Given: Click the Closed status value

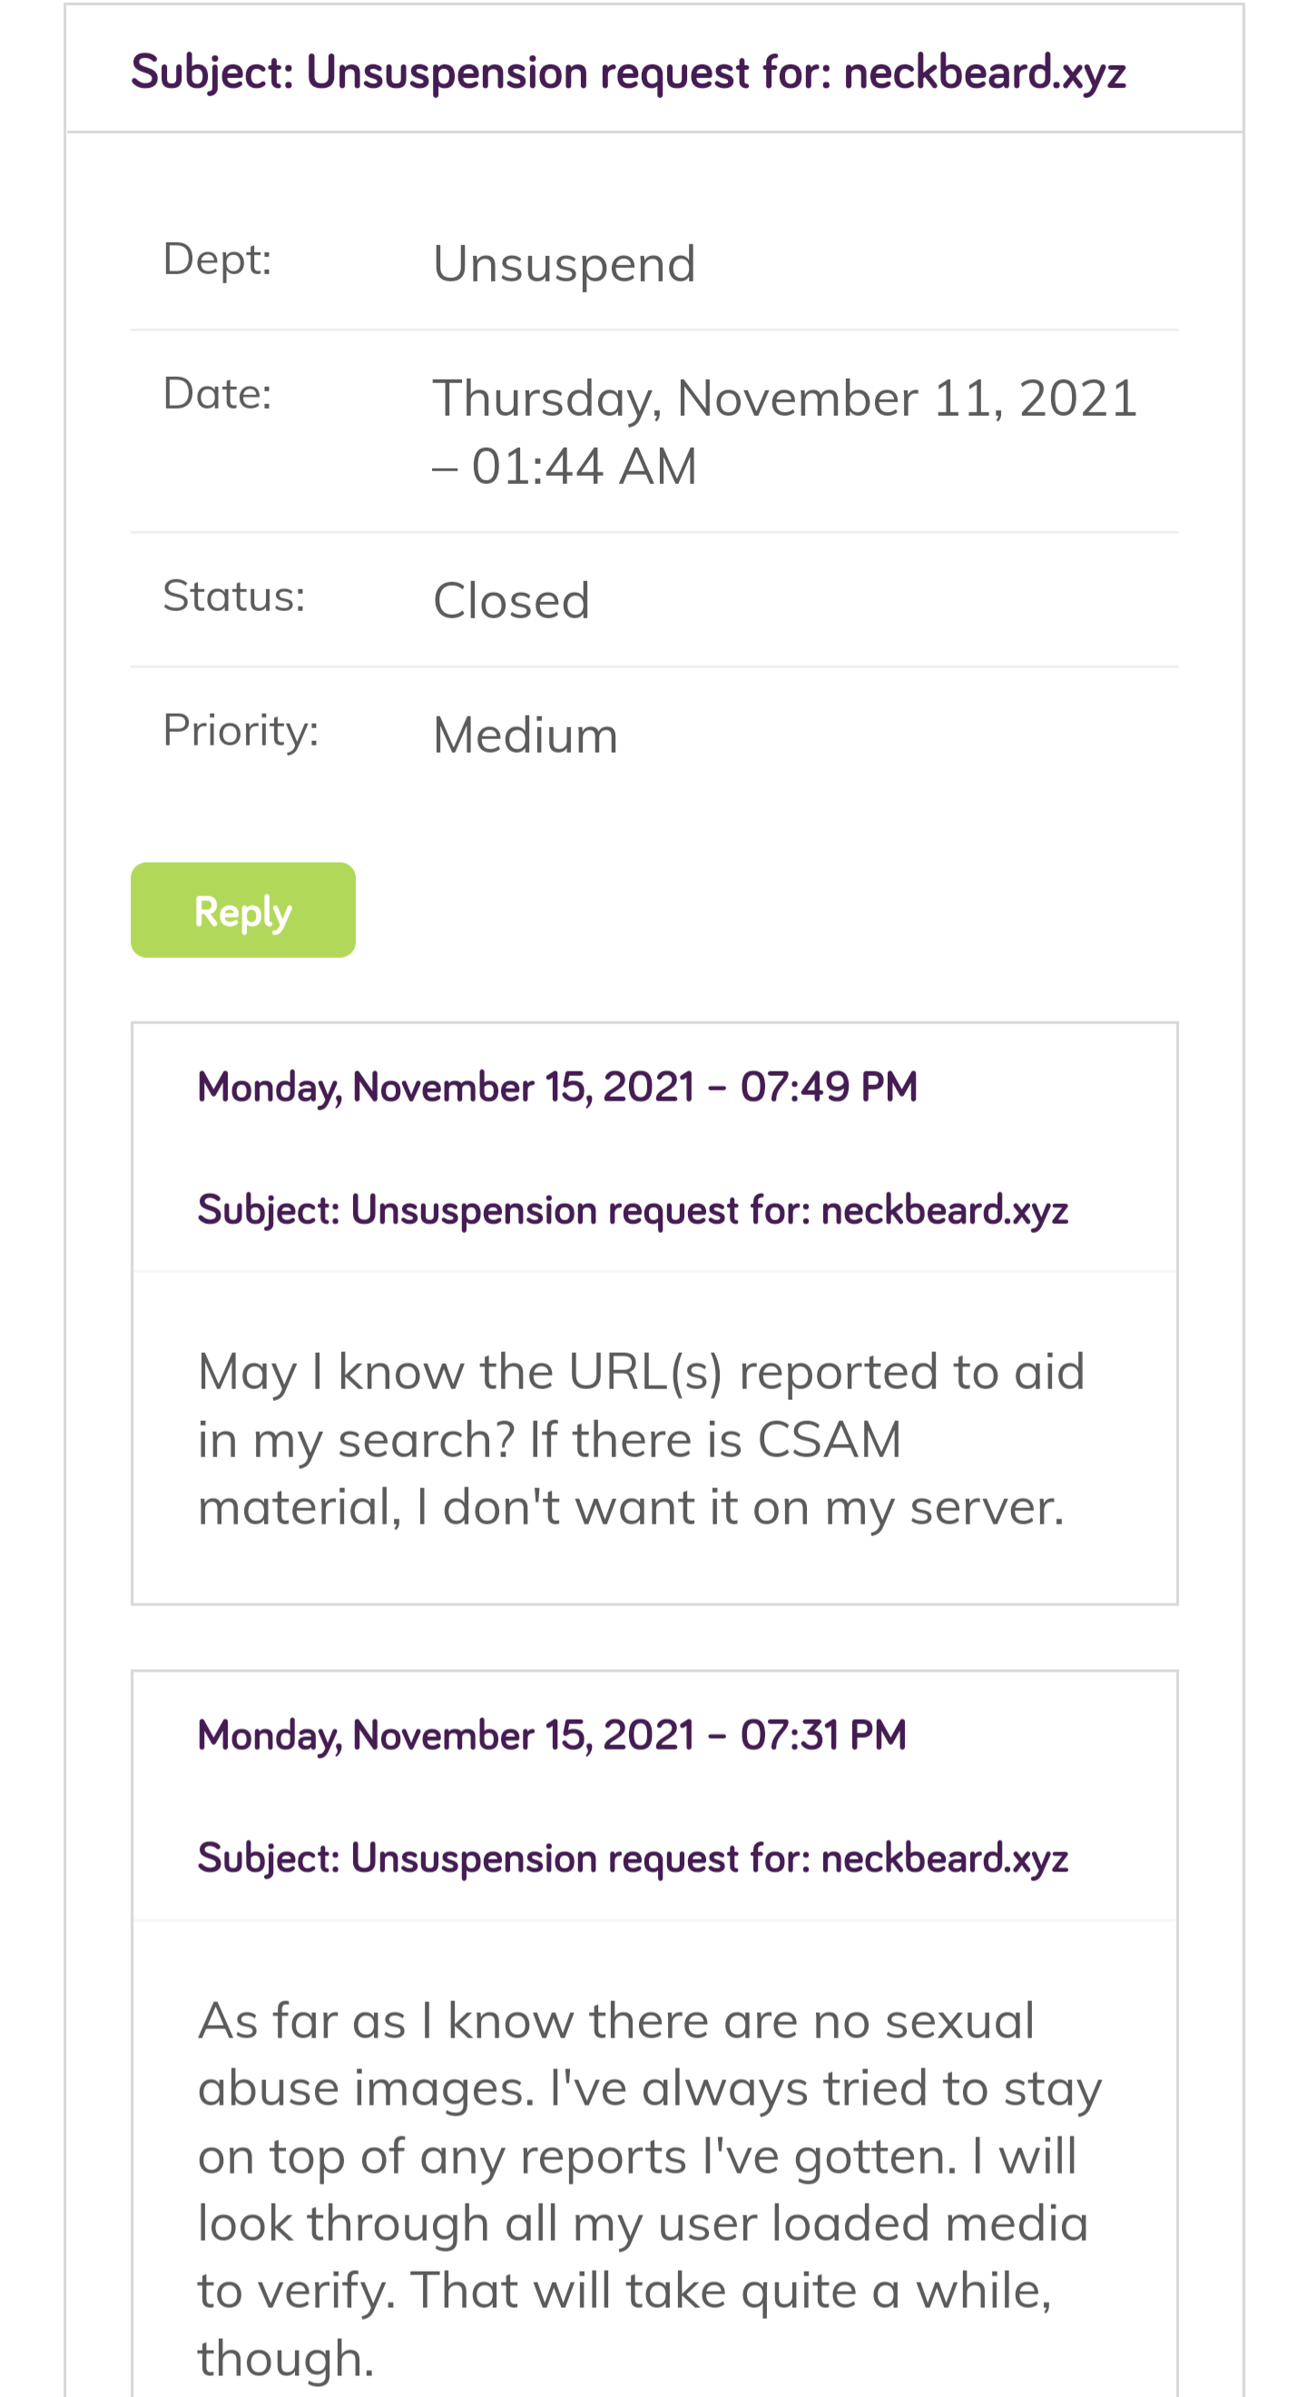Looking at the screenshot, I should 511,600.
